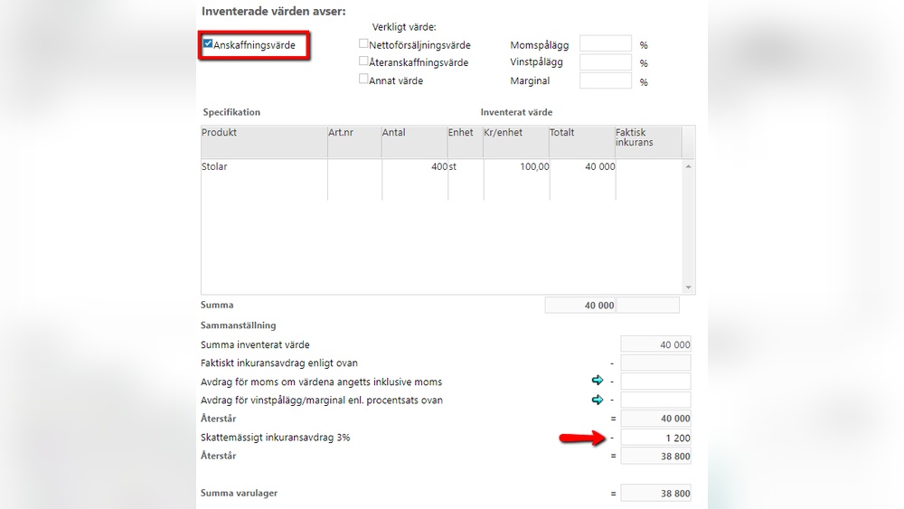Uncheck the Anskaffningsvärde checkbox
The height and width of the screenshot is (509, 904).
[x=208, y=43]
